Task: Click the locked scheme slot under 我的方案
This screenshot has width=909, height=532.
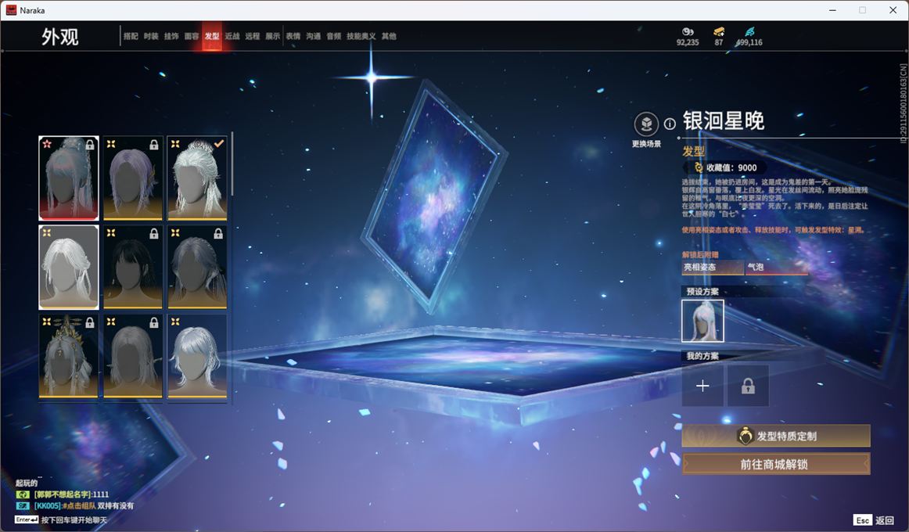Action: tap(748, 386)
